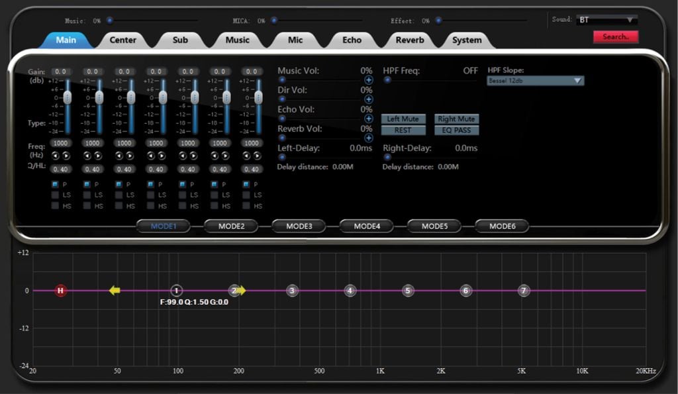Expand the HPF Slope dropdown
Screen dimensions: 678x394
click(x=535, y=81)
